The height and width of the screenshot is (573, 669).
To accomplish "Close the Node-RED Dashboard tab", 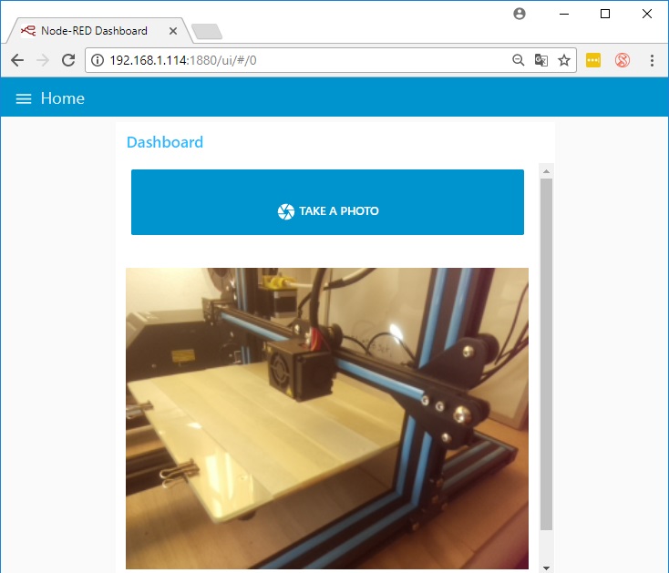I will click(x=172, y=31).
